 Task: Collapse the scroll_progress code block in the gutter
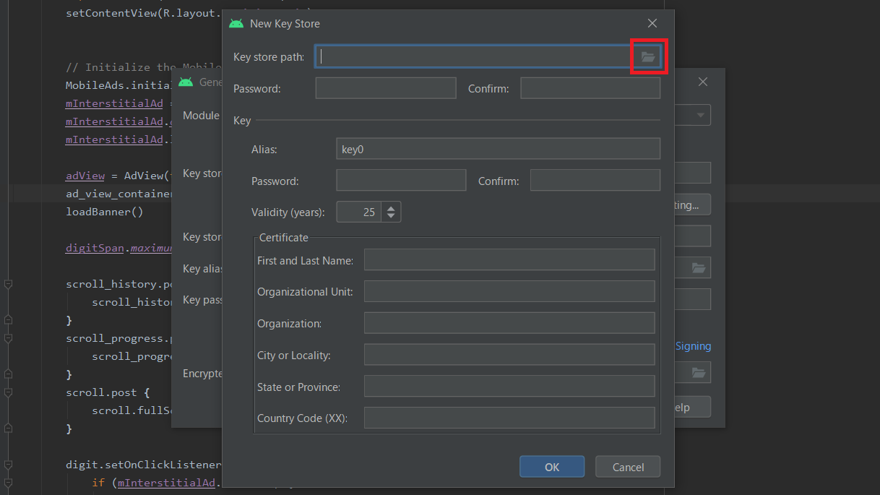click(7, 337)
